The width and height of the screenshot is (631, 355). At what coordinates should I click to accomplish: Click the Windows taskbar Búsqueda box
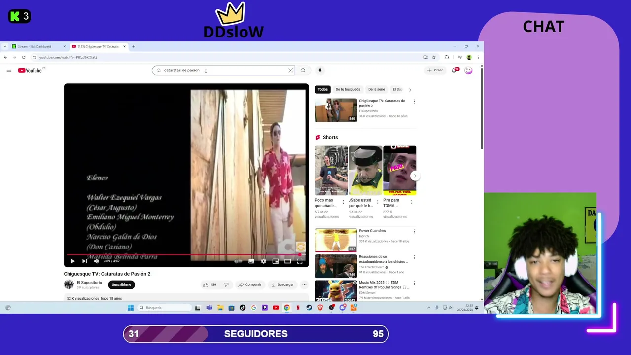tap(164, 308)
